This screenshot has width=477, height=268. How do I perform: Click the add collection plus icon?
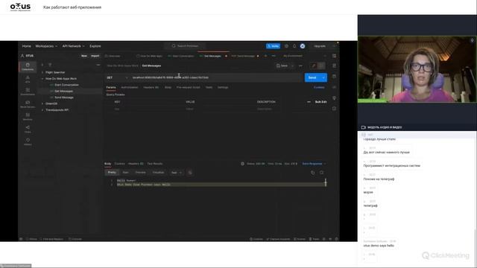(x=42, y=65)
